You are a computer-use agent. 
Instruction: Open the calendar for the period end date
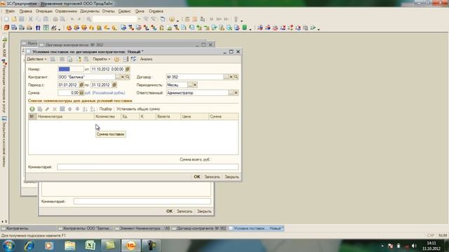(x=114, y=85)
